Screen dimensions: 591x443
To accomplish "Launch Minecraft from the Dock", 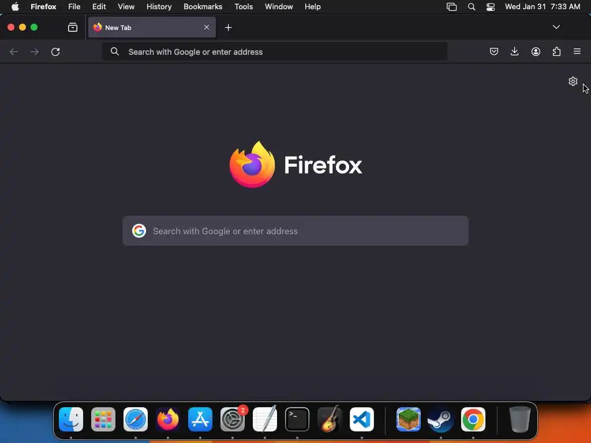I will (x=409, y=419).
